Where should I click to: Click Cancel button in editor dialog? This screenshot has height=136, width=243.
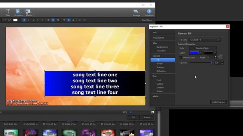(x=147, y=117)
